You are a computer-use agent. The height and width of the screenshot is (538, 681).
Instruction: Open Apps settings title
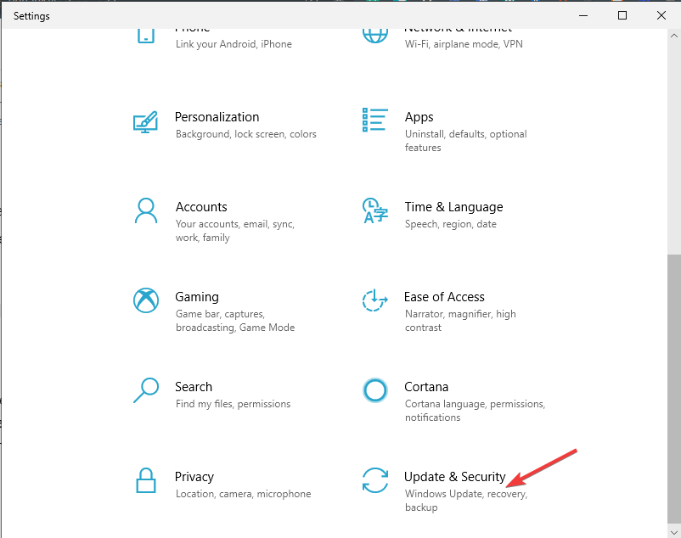[419, 117]
